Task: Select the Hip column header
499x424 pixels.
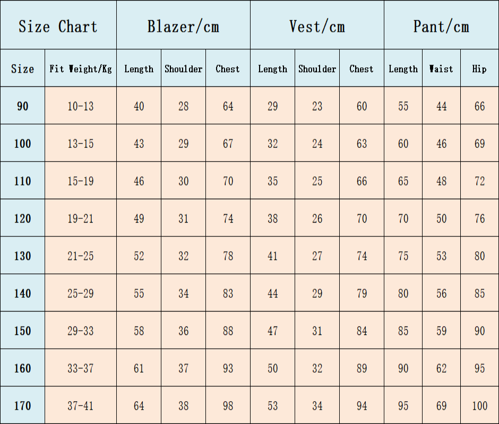Action: (x=479, y=68)
